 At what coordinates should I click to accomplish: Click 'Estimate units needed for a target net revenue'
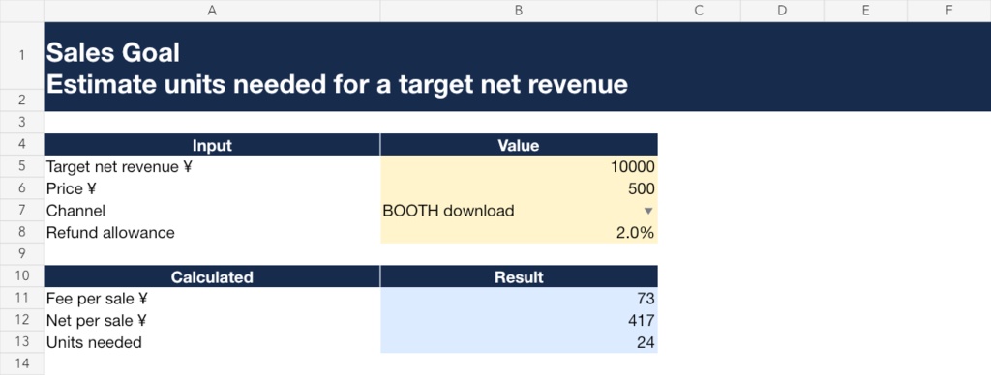tap(337, 85)
